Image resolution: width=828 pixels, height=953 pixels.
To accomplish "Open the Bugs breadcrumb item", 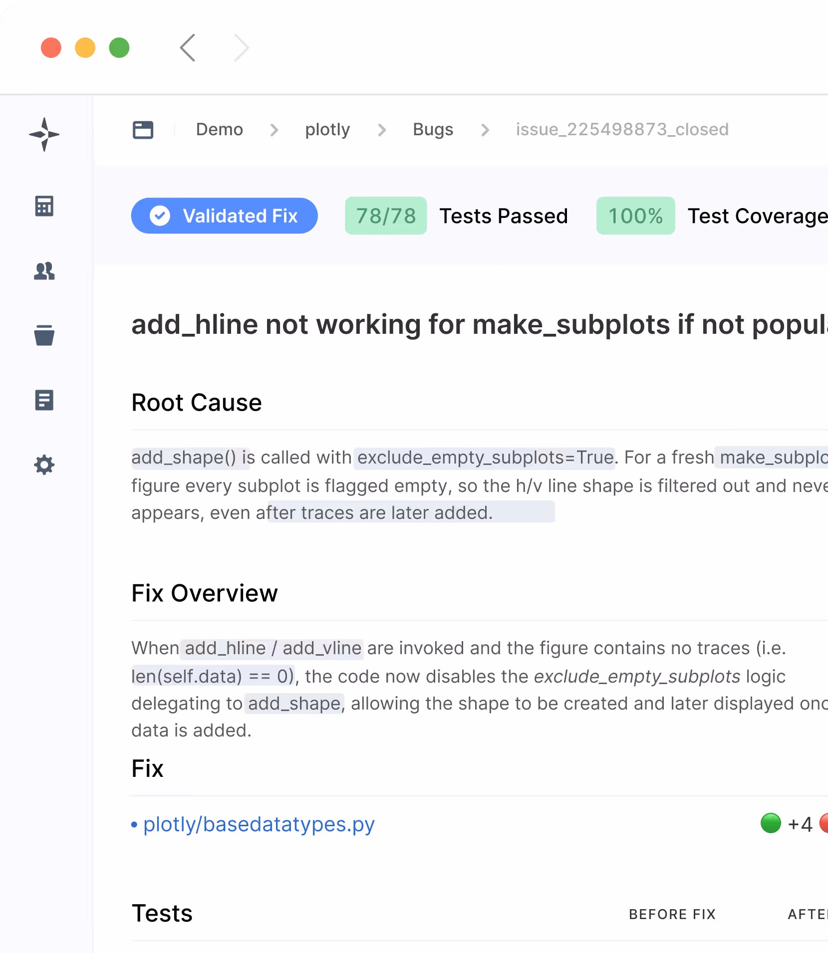I will click(433, 130).
